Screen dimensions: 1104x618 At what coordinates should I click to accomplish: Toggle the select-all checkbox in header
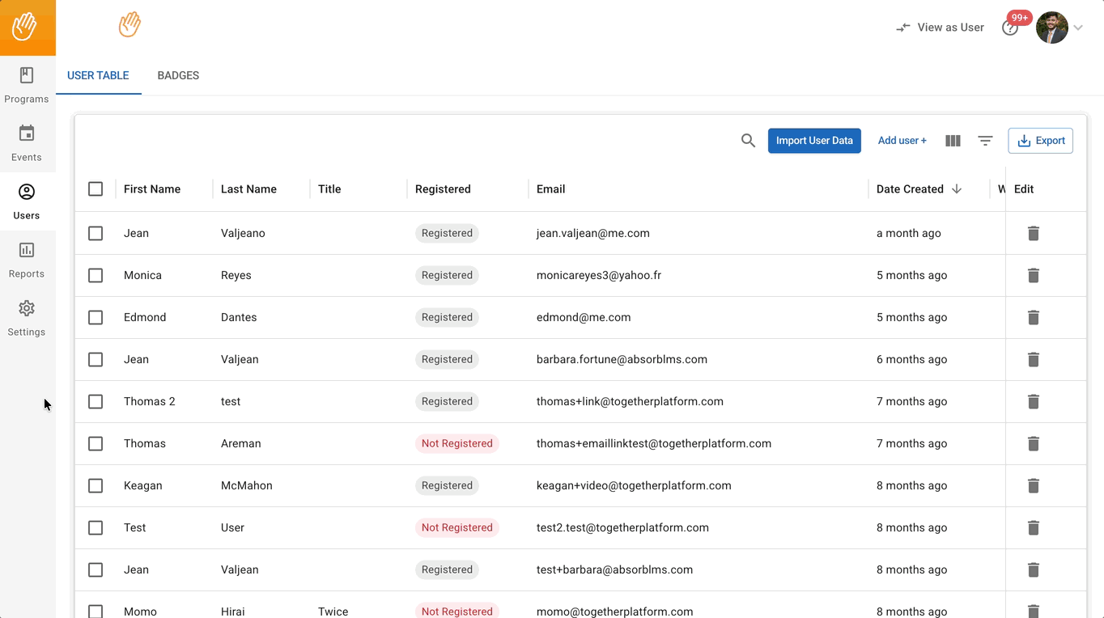pyautogui.click(x=96, y=189)
